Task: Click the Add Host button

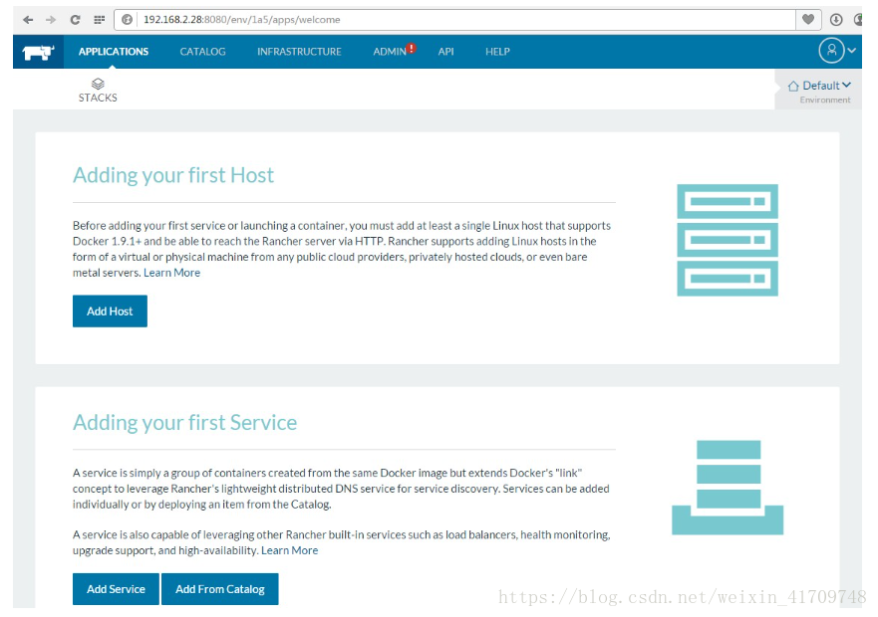Action: click(x=110, y=311)
